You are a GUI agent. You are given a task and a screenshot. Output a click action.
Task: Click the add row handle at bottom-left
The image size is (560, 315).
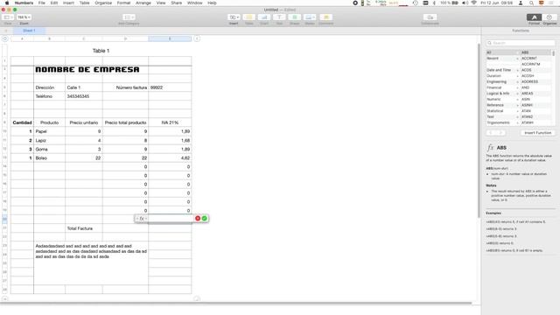point(5,298)
